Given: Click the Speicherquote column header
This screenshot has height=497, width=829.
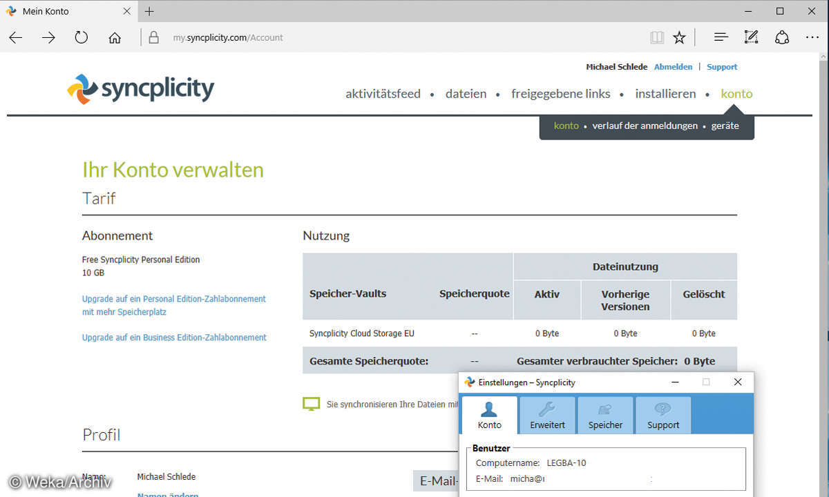Looking at the screenshot, I should 475,293.
